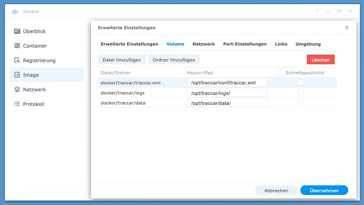Open help via question mark icon
This screenshot has height=205, width=364.
(317, 11)
